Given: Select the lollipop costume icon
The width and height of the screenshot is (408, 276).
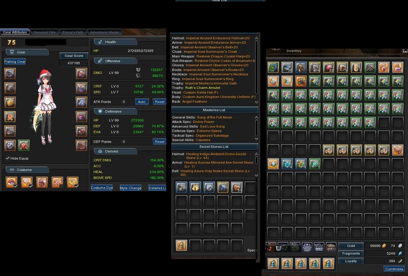Looking at the screenshot, I should coord(27,182).
